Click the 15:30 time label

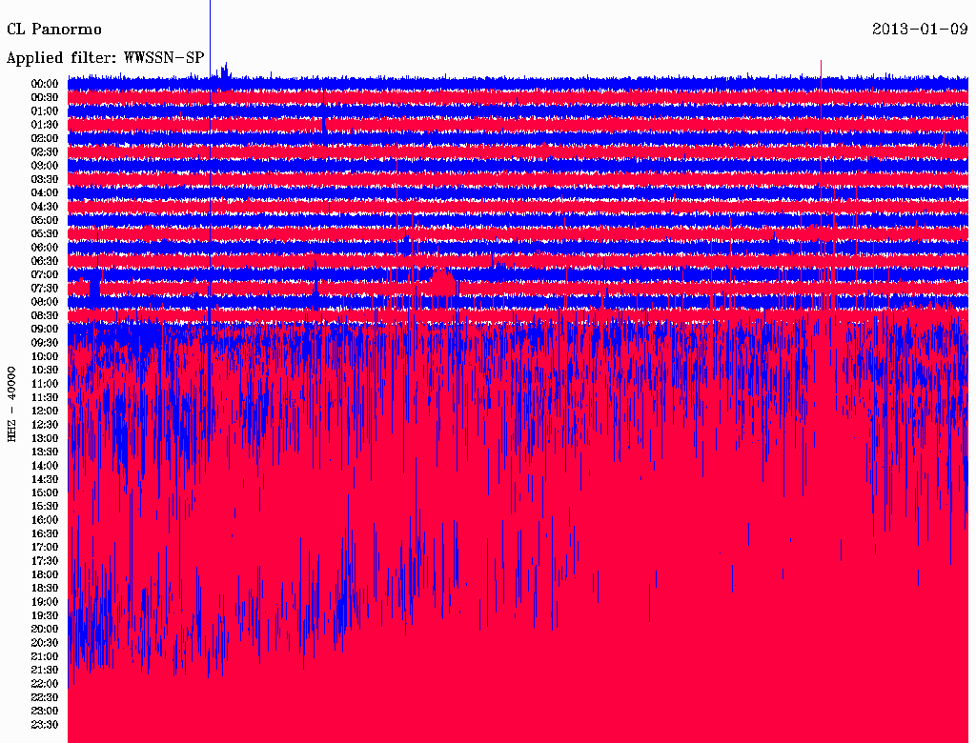coord(45,507)
